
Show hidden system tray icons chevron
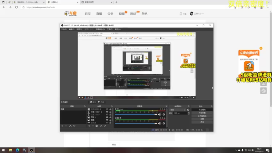(x=236, y=150)
